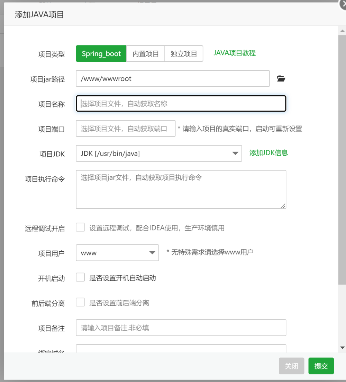Expand the JDK selector arrow

click(236, 154)
